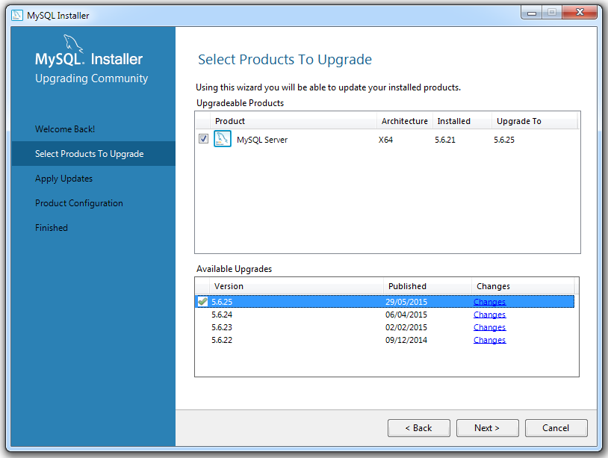Click the Product column header
This screenshot has height=458, width=608.
[x=294, y=121]
